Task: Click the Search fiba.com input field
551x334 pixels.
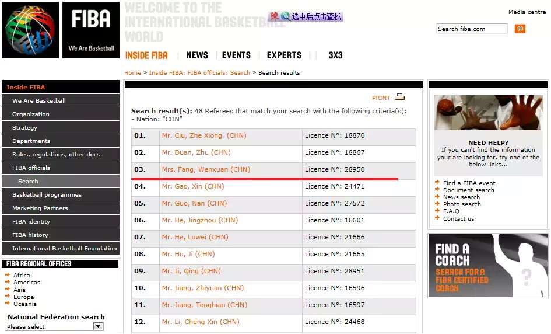Action: point(472,29)
